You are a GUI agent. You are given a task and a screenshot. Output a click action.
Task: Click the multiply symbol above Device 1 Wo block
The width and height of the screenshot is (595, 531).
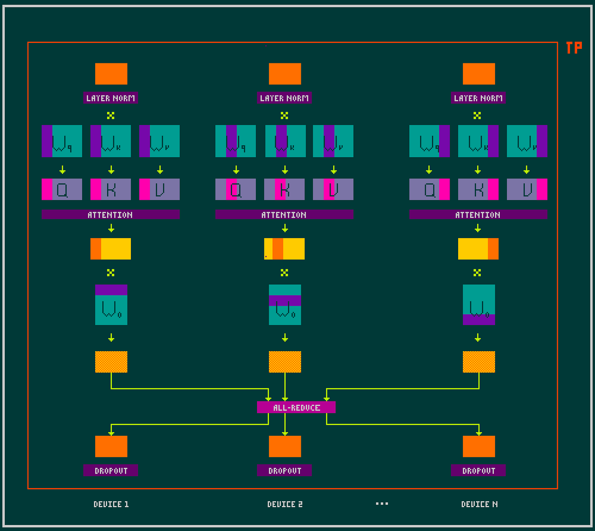point(111,273)
